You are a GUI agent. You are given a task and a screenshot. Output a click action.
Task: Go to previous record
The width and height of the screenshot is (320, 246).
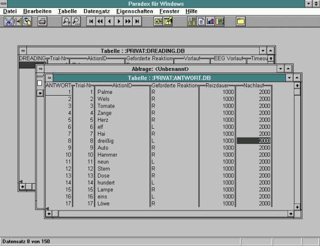point(109,21)
